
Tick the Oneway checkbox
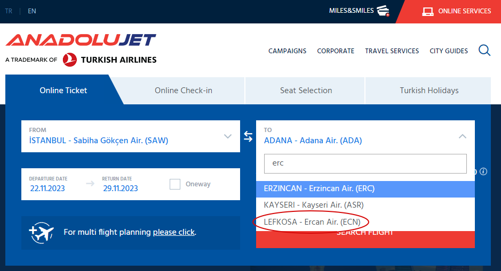click(175, 184)
